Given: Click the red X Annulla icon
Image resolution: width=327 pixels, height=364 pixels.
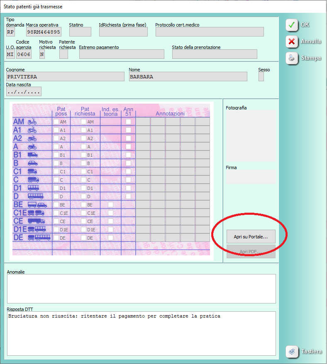Looking at the screenshot, I should point(292,41).
